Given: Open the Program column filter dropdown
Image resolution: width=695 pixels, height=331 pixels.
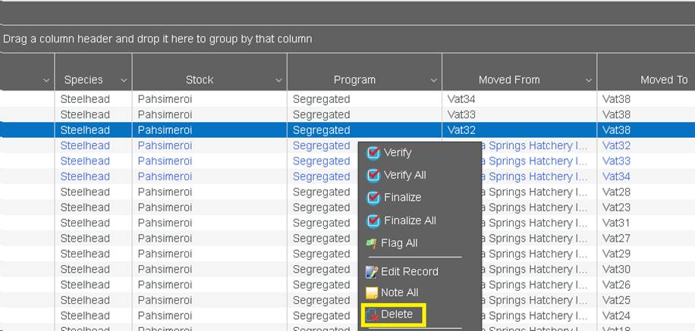Looking at the screenshot, I should coord(432,80).
